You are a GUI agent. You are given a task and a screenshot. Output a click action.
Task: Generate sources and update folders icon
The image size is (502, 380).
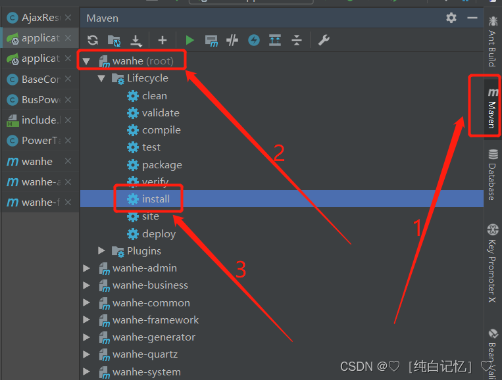coord(114,41)
